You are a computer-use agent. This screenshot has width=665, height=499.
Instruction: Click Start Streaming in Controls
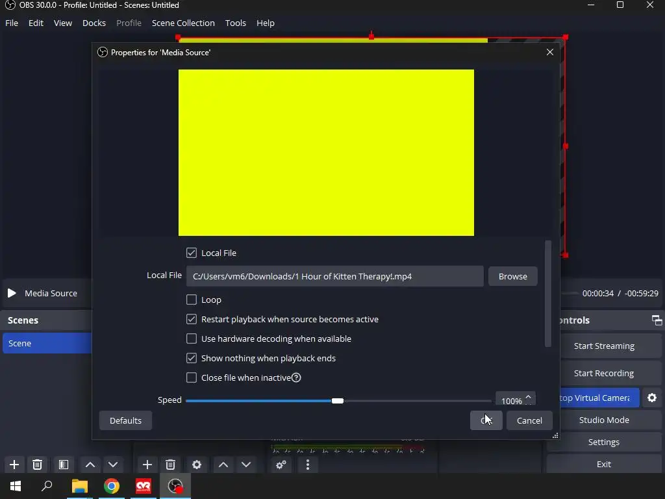click(604, 346)
